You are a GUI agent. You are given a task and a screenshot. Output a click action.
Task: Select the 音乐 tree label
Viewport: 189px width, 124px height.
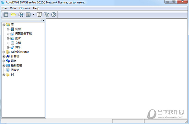[18, 47]
